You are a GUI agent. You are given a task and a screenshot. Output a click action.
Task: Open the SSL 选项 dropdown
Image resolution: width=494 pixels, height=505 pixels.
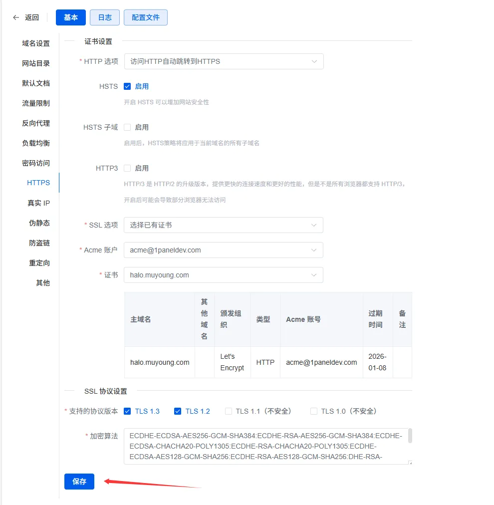pyautogui.click(x=224, y=225)
